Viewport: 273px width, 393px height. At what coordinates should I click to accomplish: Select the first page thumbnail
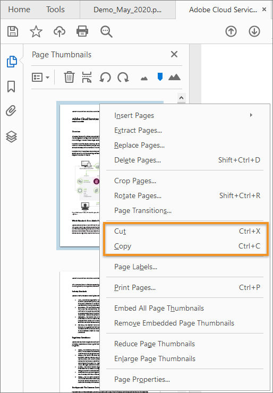[79, 175]
